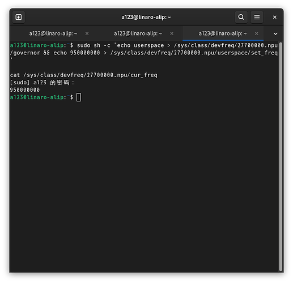This screenshot has height=283, width=293.
Task: Click the 950000000 output line
Action: pos(25,90)
